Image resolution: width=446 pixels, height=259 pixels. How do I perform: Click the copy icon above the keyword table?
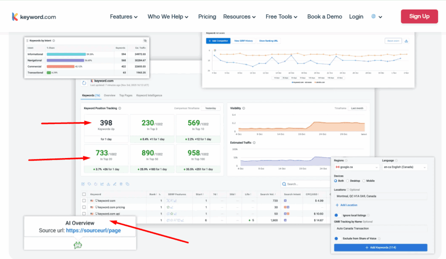[128, 184]
